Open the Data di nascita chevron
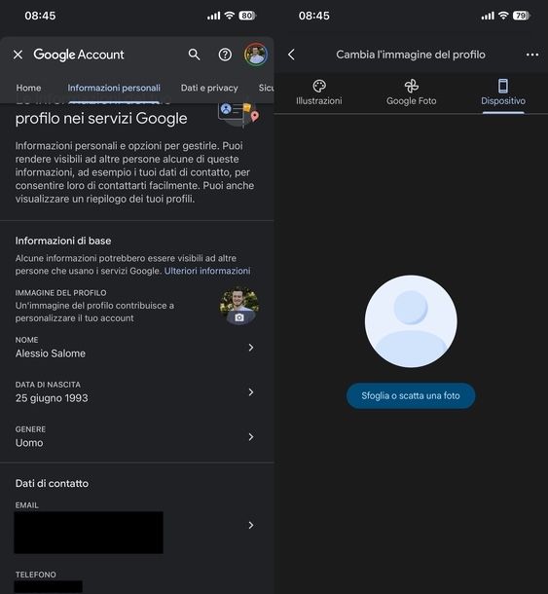This screenshot has width=548, height=594. pyautogui.click(x=251, y=392)
